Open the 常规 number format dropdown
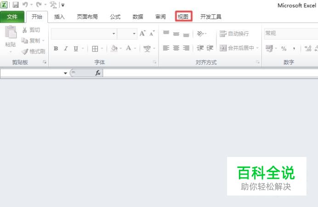The height and width of the screenshot is (207, 318). click(291, 34)
